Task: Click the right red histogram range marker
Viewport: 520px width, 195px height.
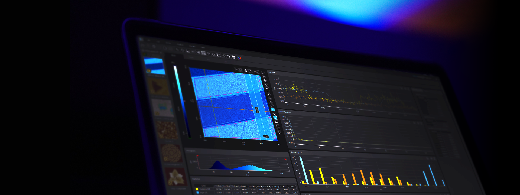Action: coord(285,159)
